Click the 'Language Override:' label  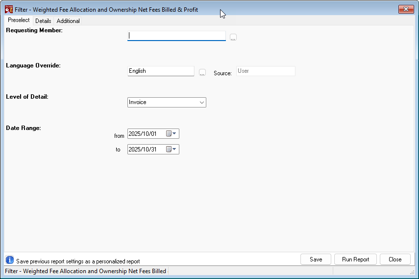click(x=33, y=65)
